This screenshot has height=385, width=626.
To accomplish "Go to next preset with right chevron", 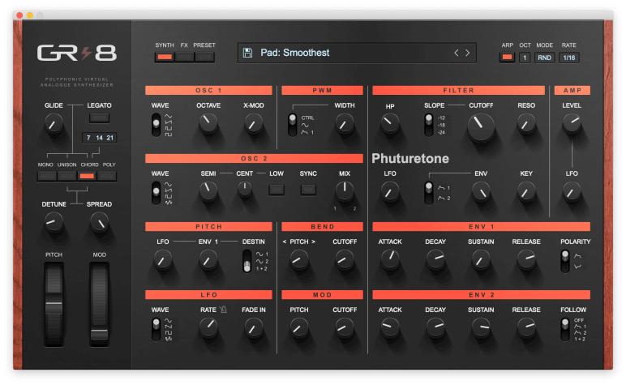I will pyautogui.click(x=468, y=53).
